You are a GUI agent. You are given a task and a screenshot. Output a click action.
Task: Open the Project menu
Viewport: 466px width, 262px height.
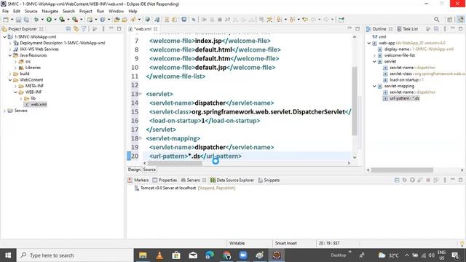tap(86, 12)
